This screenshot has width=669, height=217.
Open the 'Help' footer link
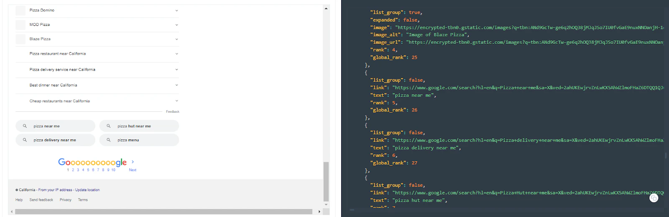tap(19, 200)
